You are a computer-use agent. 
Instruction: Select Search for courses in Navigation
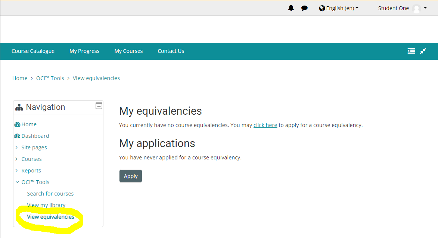50,194
